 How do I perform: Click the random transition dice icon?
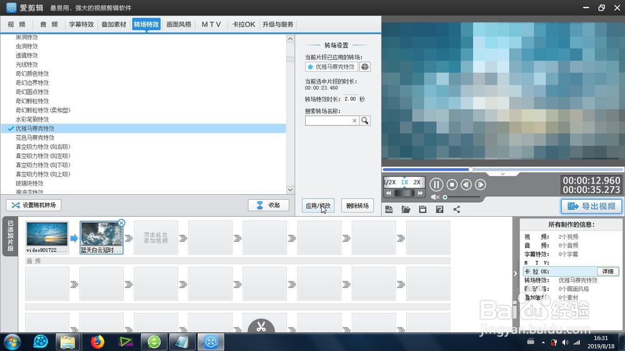coord(365,67)
